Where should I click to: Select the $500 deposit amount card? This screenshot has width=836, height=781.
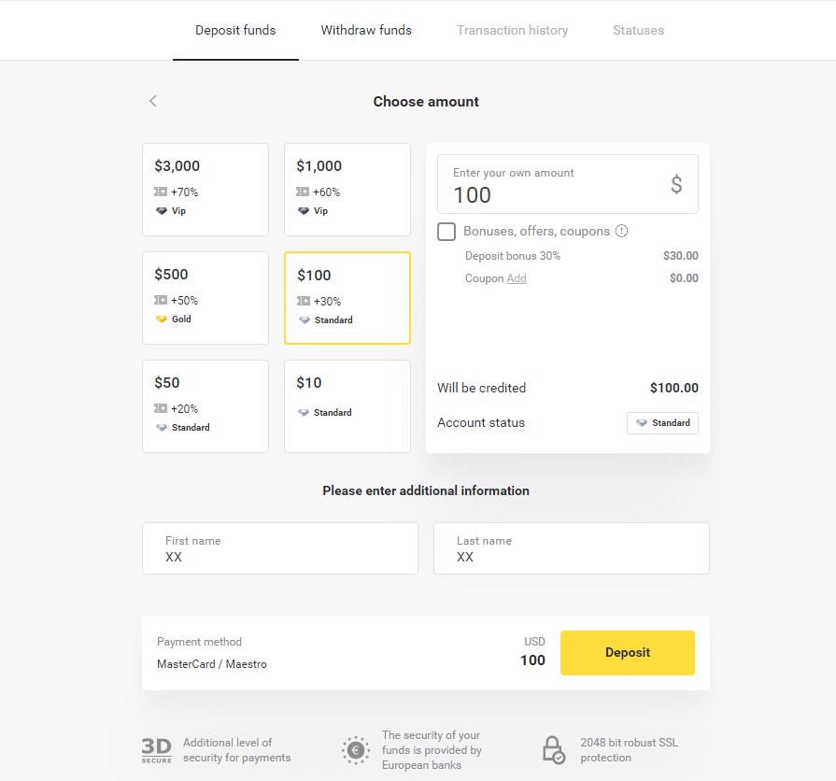pos(205,298)
